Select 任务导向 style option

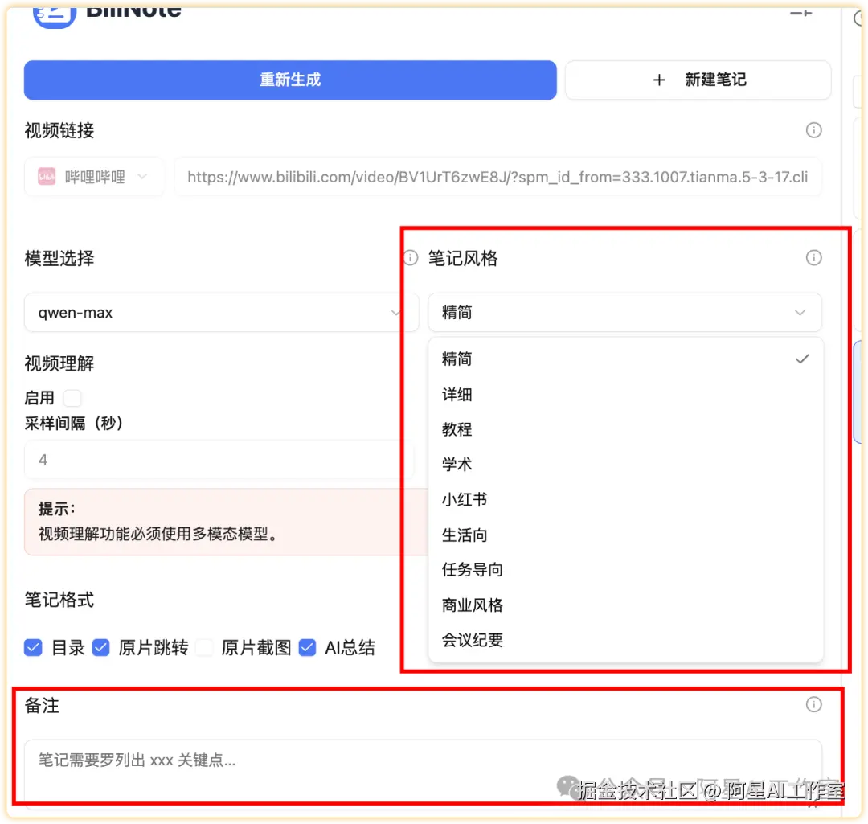tap(624, 570)
